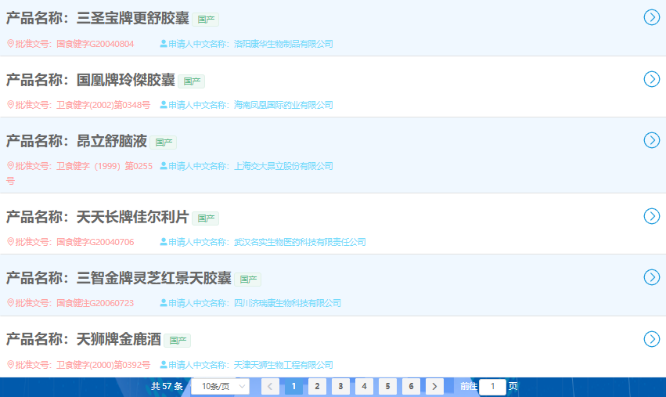Select page 5 in pagination
666x397 pixels.
[x=388, y=386]
